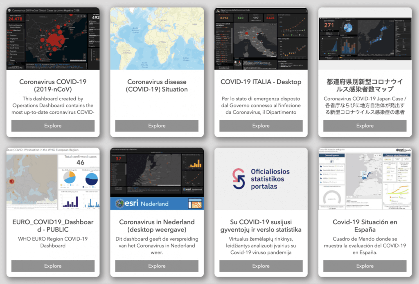
Task: Click the description Dit dashboard geeft de verspreiding
Action: click(157, 246)
